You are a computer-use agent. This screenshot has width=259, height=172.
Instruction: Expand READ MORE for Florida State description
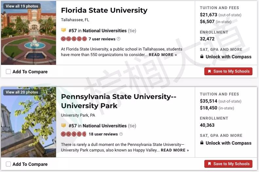pos(163,55)
